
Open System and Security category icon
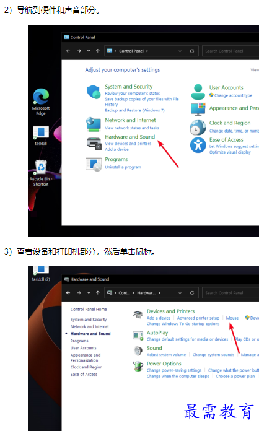click(x=94, y=92)
